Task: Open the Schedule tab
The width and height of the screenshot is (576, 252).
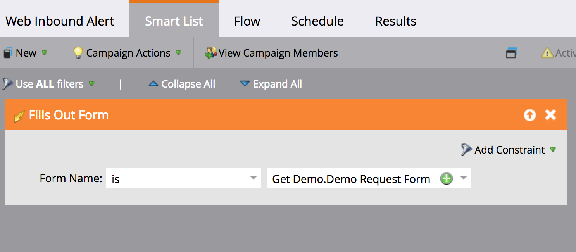Action: pyautogui.click(x=317, y=21)
